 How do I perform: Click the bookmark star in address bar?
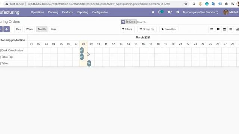[x=186, y=4]
